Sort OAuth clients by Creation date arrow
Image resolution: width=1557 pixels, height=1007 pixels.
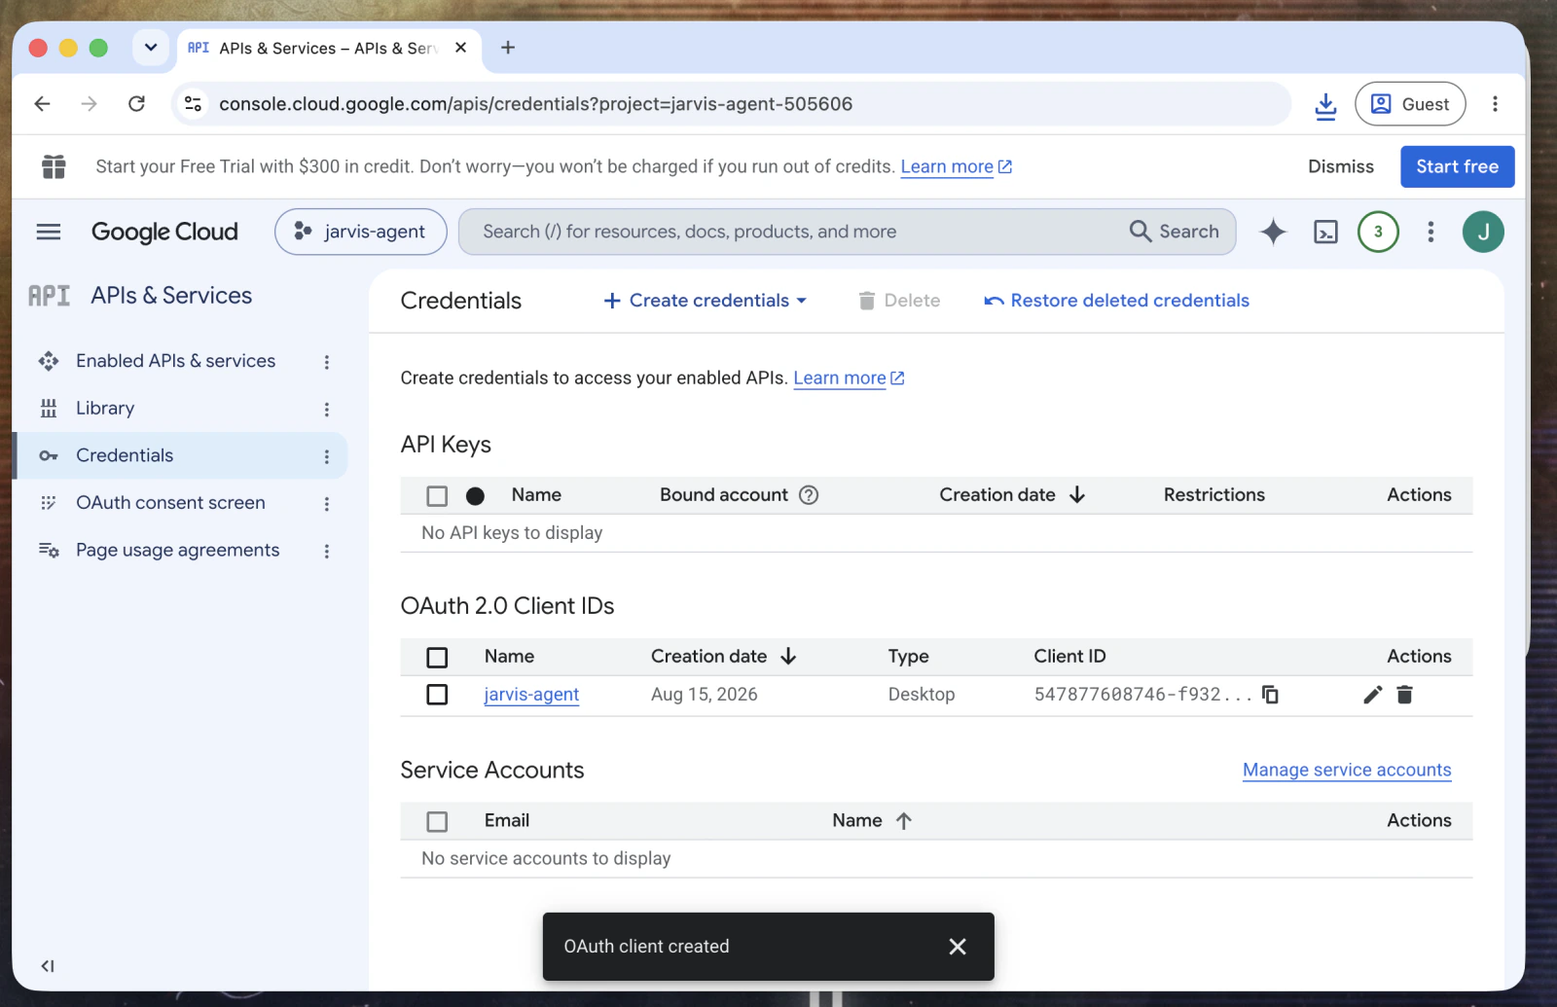click(788, 657)
